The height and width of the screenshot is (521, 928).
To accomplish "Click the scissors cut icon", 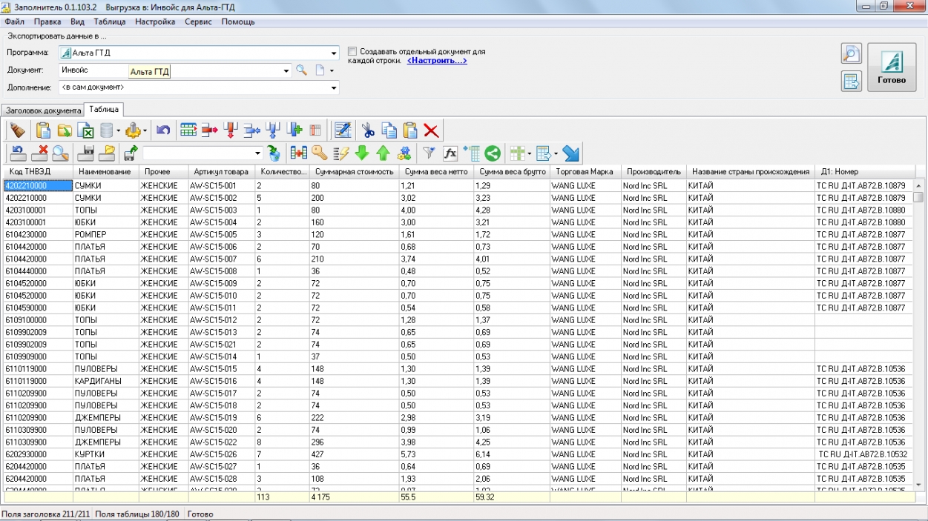I will [368, 130].
